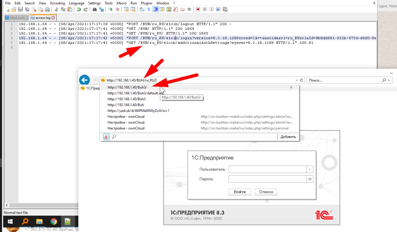Toggle word wrap in Notepad++ toolbar

coord(142,9)
